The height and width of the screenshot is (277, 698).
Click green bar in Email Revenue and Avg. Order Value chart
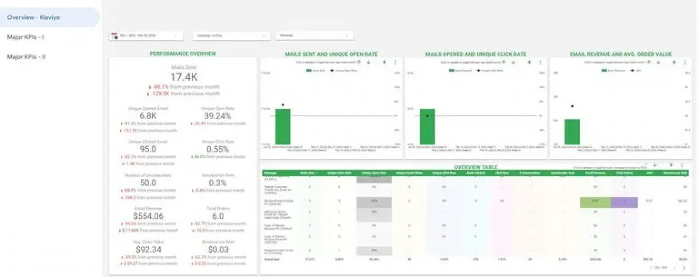pos(572,132)
